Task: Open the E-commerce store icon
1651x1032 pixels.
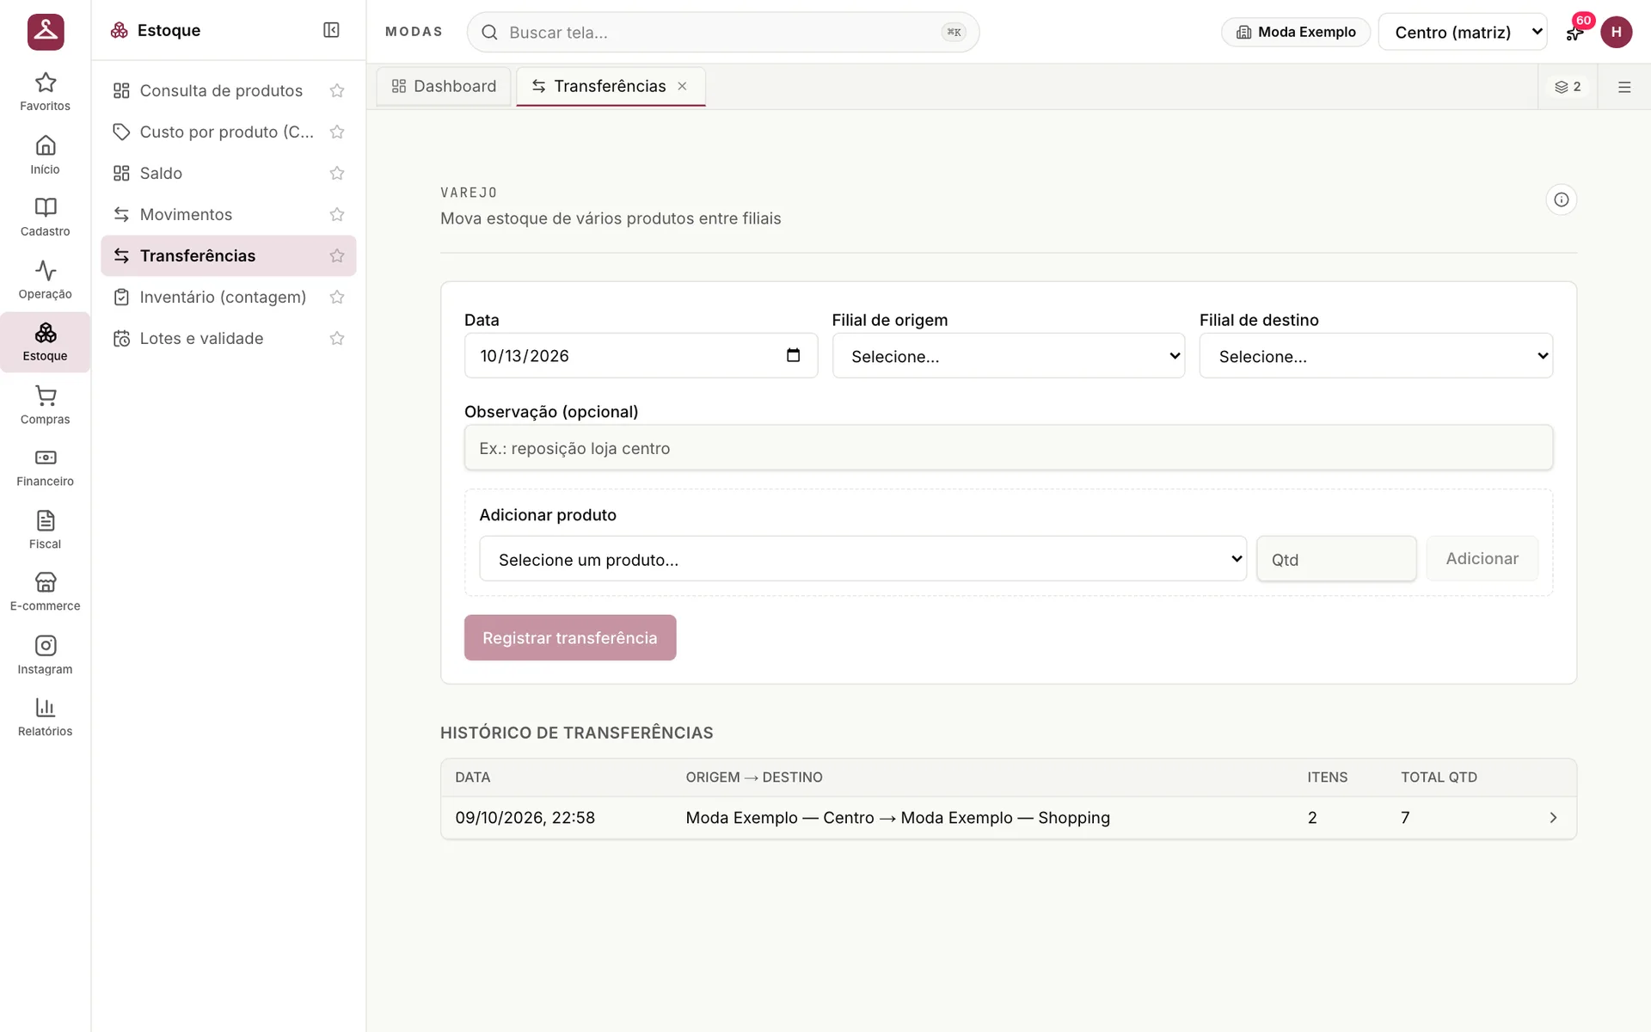Action: [x=45, y=592]
